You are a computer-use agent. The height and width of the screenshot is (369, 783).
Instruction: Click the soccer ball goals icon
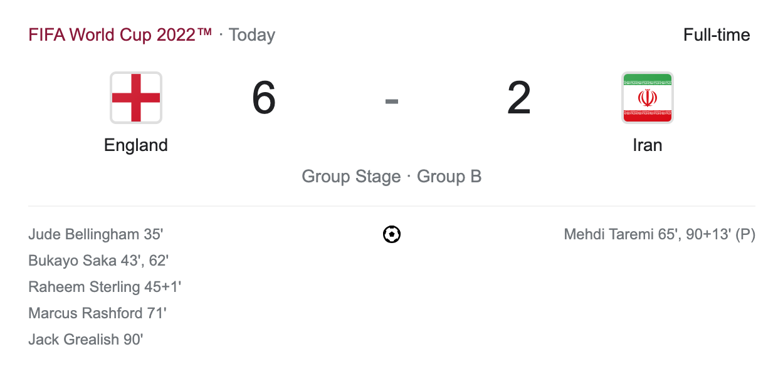pyautogui.click(x=392, y=235)
